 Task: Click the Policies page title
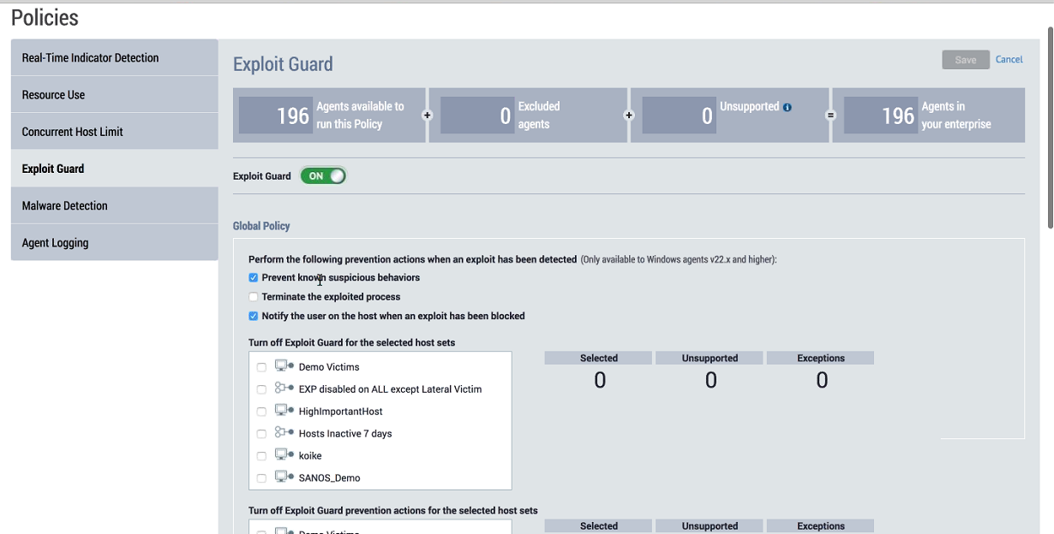coord(45,17)
